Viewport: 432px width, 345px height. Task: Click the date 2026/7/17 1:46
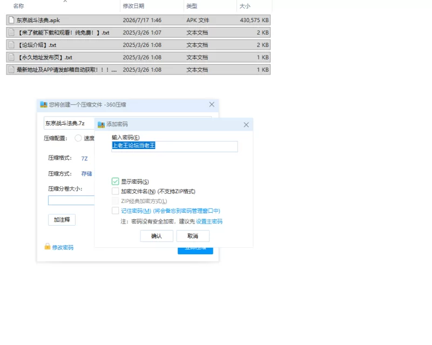click(142, 20)
